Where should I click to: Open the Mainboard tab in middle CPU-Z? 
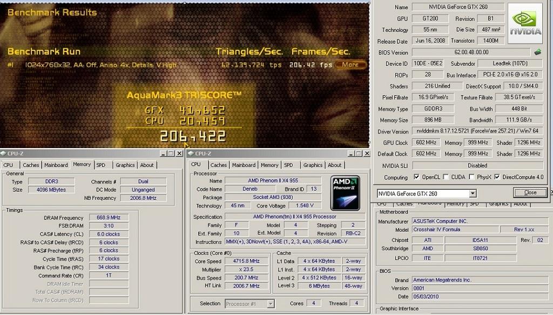(244, 165)
